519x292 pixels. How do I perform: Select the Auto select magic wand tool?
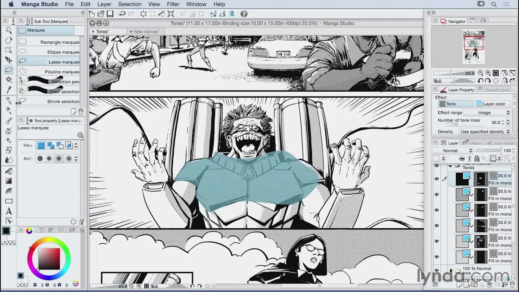pyautogui.click(x=9, y=80)
